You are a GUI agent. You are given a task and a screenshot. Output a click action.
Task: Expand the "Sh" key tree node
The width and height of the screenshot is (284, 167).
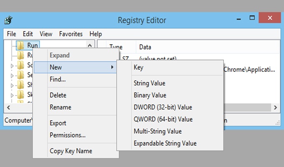(12, 85)
